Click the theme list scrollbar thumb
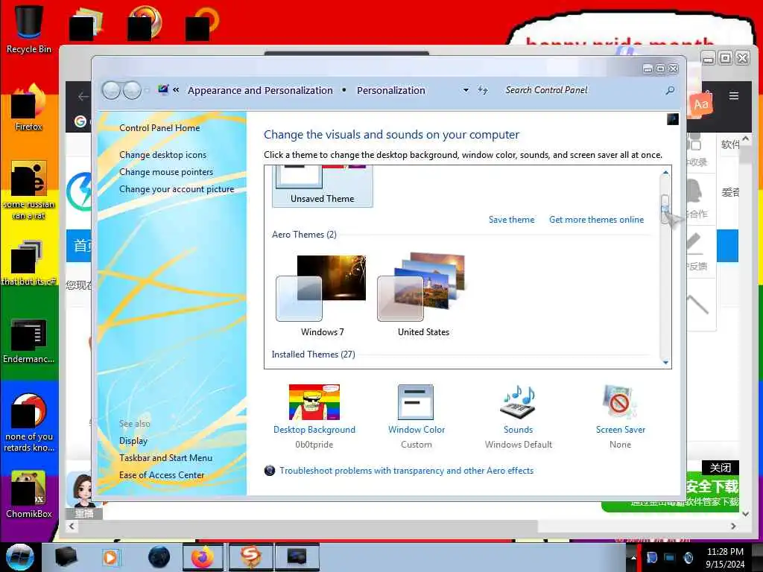 click(x=665, y=209)
